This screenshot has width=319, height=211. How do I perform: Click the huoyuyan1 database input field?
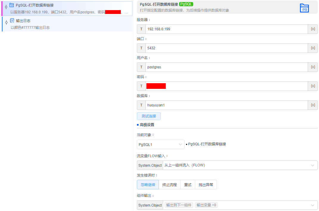[x=208, y=105]
